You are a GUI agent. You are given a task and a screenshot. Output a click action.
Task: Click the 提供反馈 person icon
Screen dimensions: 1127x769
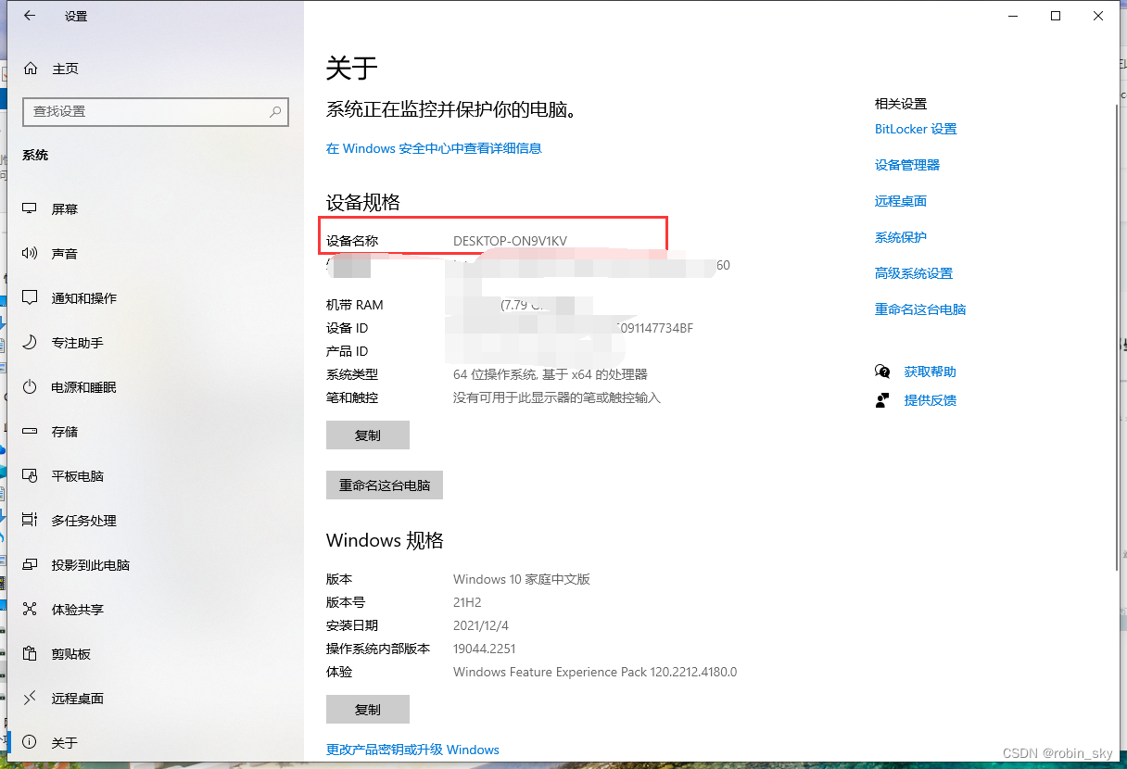pyautogui.click(x=882, y=400)
